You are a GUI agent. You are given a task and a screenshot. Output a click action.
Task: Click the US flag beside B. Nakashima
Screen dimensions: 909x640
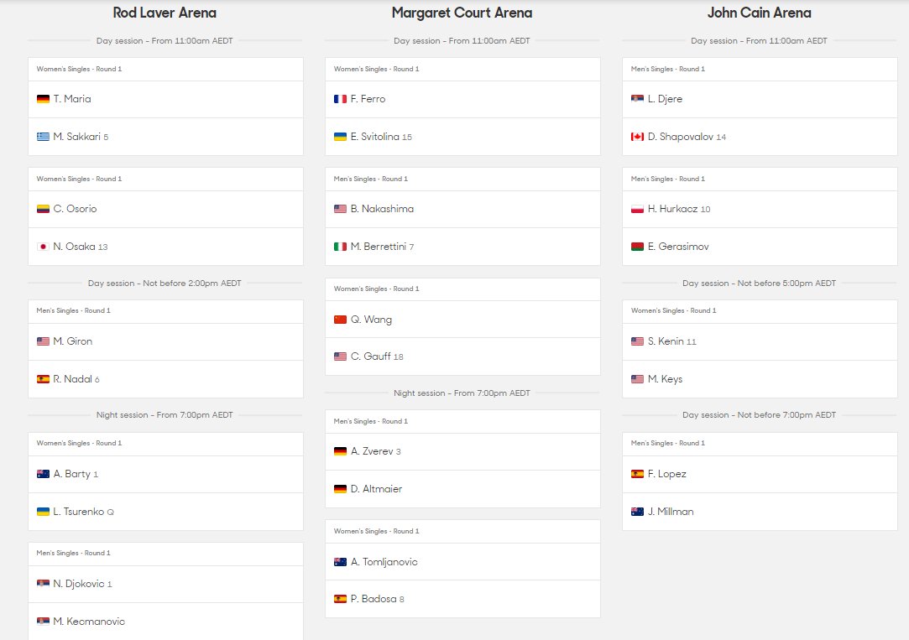click(340, 209)
